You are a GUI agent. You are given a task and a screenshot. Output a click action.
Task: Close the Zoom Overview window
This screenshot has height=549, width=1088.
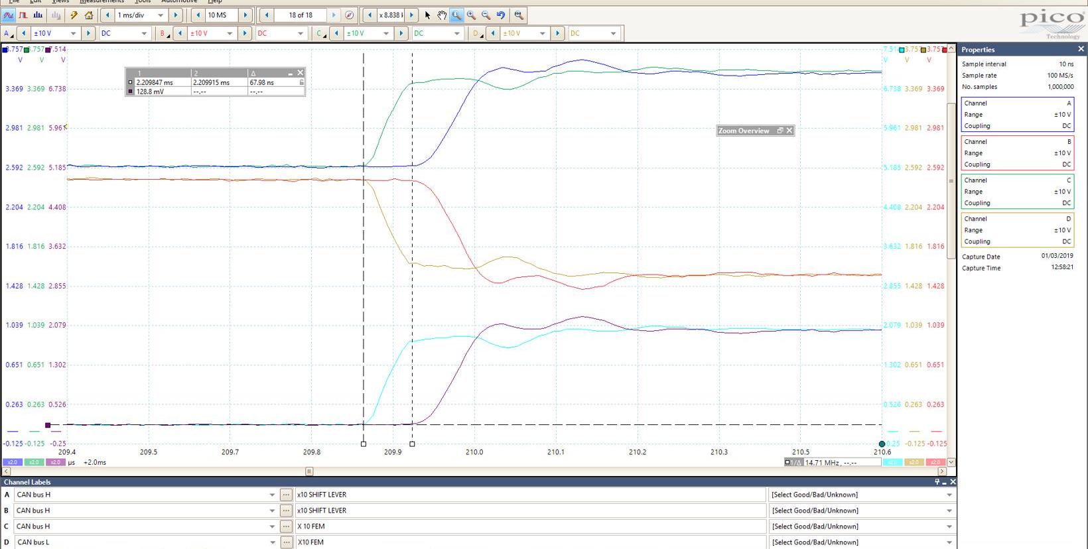789,131
